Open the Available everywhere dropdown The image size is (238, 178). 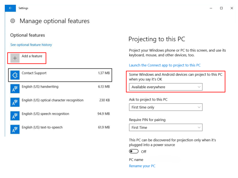[166, 87]
